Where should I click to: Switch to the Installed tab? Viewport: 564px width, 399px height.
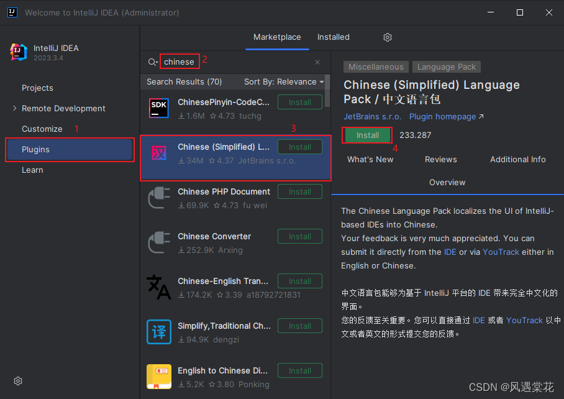click(x=334, y=37)
